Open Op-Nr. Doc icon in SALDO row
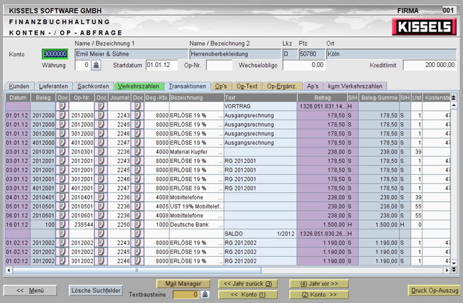The width and height of the screenshot is (463, 303). pyautogui.click(x=101, y=234)
